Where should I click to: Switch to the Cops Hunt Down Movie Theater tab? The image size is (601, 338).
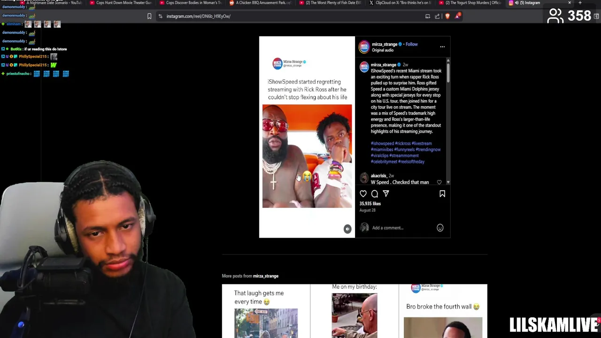(121, 3)
